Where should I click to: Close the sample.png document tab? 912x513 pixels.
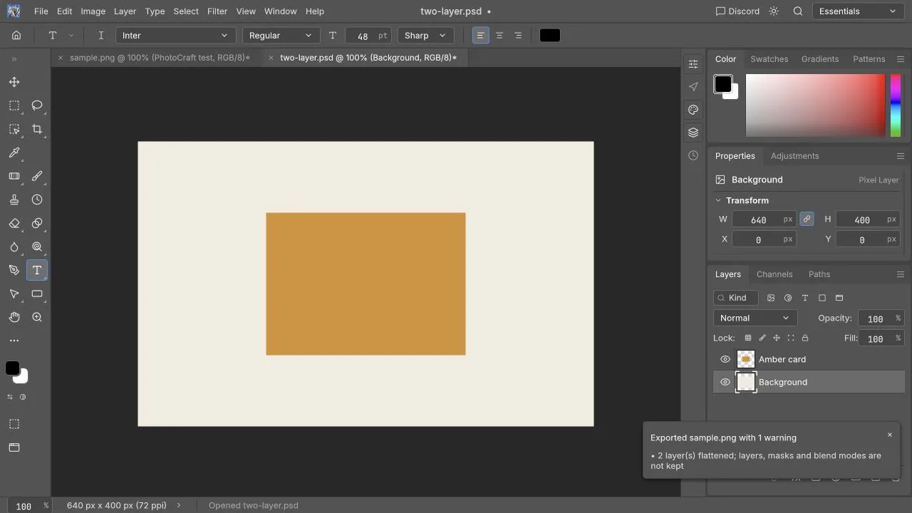[61, 58]
